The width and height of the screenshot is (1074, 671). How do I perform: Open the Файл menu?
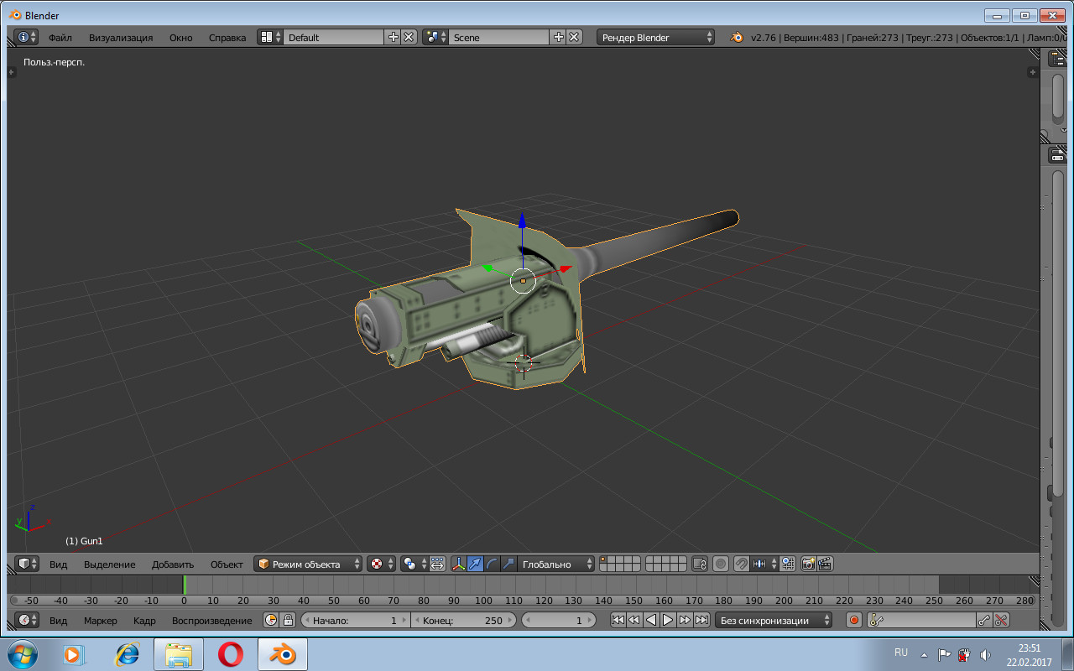(x=60, y=38)
